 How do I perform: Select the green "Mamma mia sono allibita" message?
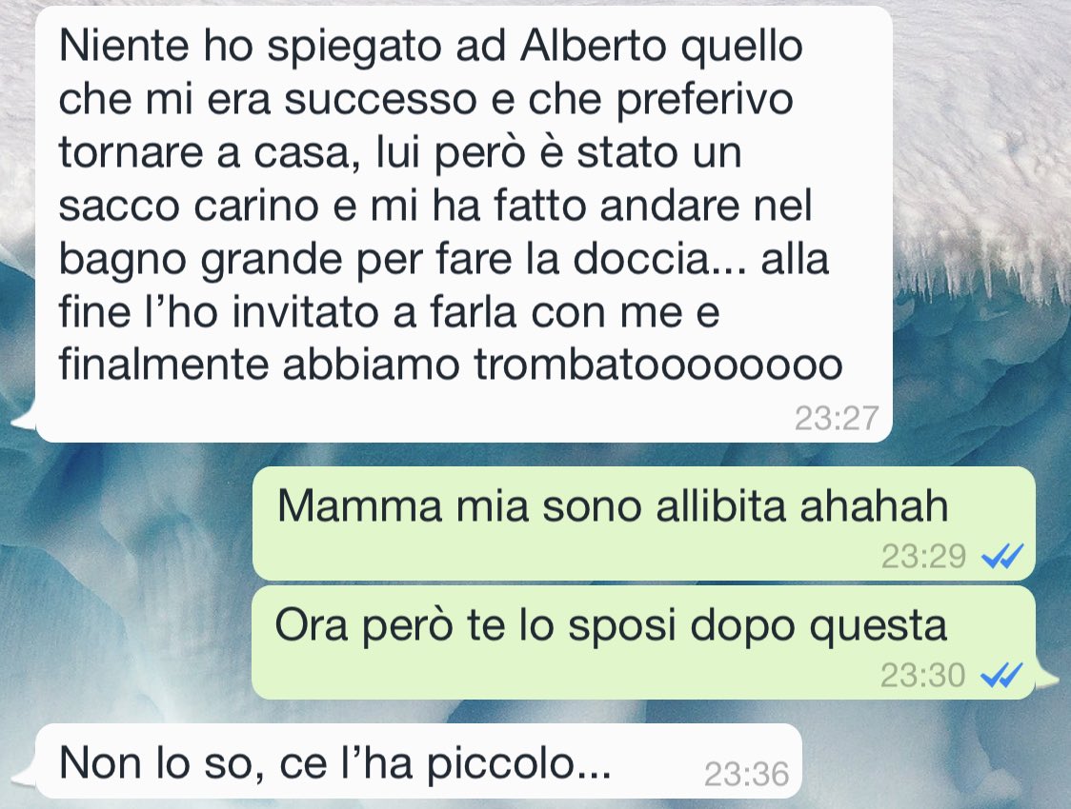click(x=643, y=523)
